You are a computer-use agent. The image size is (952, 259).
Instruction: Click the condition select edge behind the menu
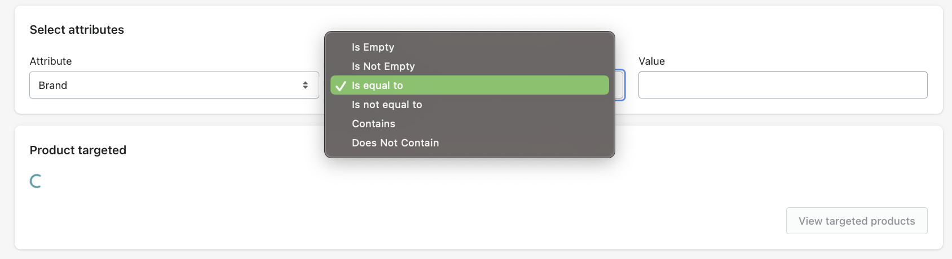pyautogui.click(x=620, y=85)
